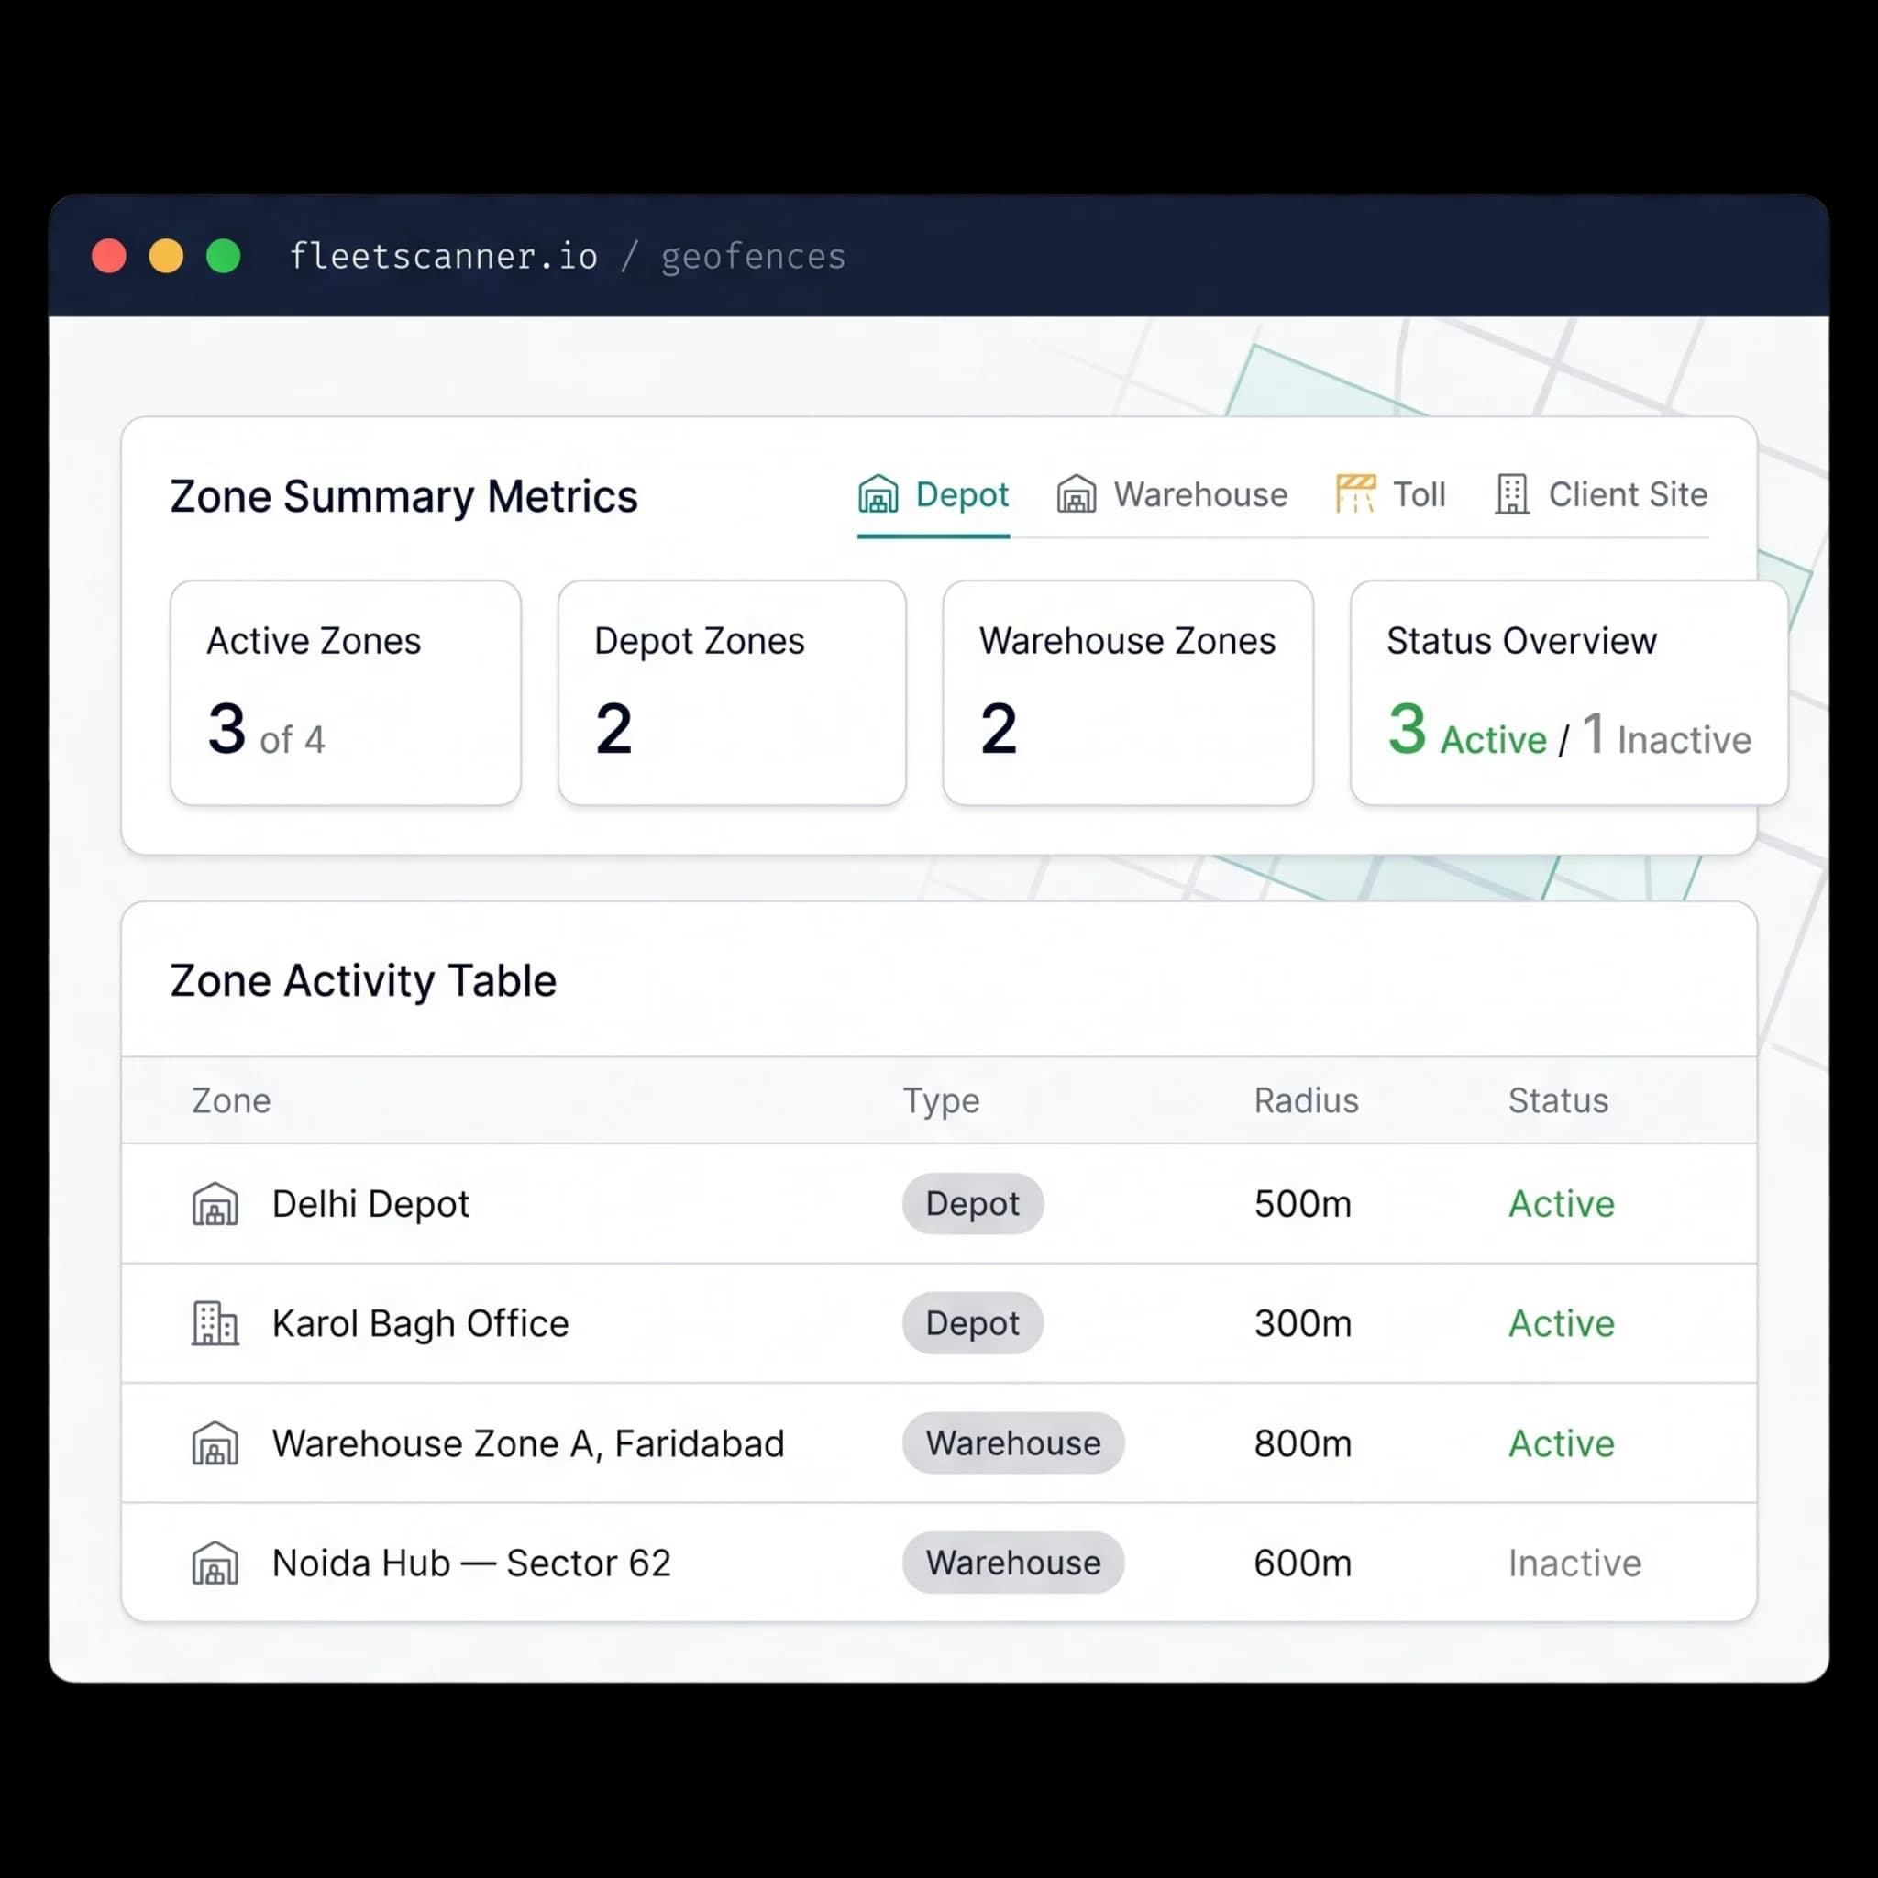
Task: Click the 500m radius value
Action: [1302, 1204]
